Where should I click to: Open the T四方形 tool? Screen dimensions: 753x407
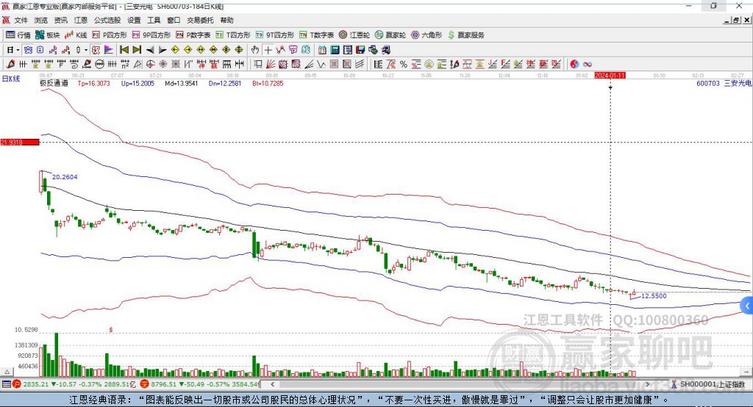tap(233, 35)
